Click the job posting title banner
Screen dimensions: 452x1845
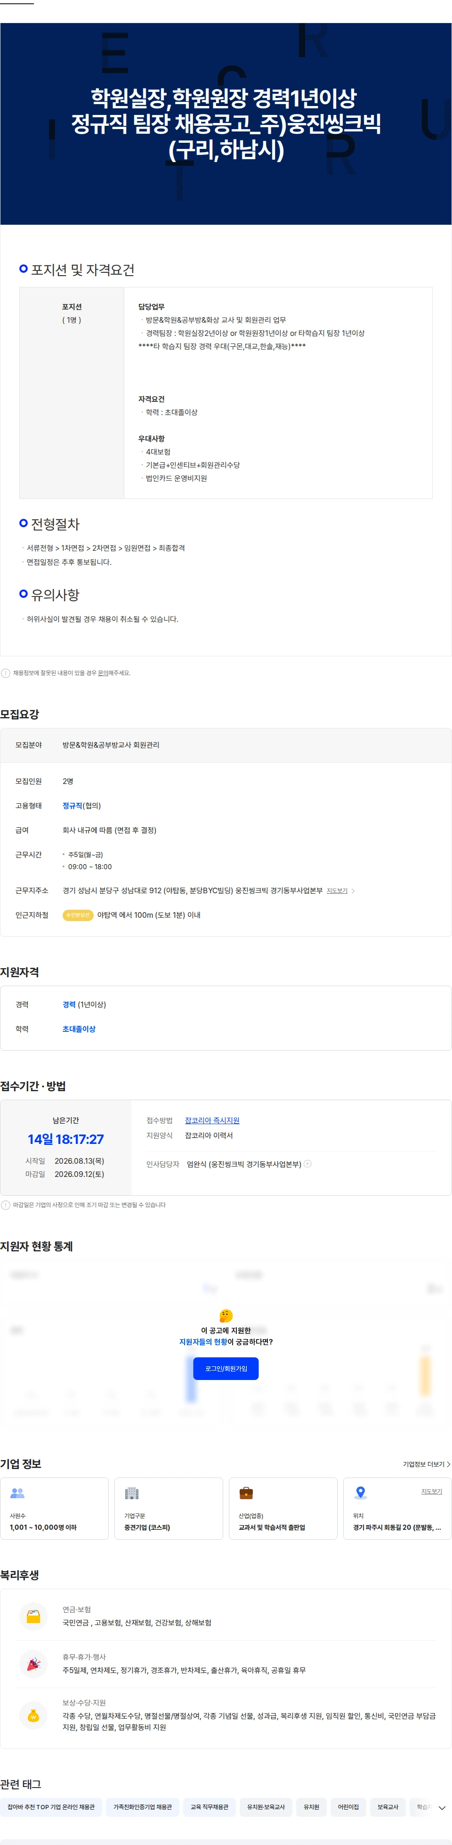coord(226,124)
